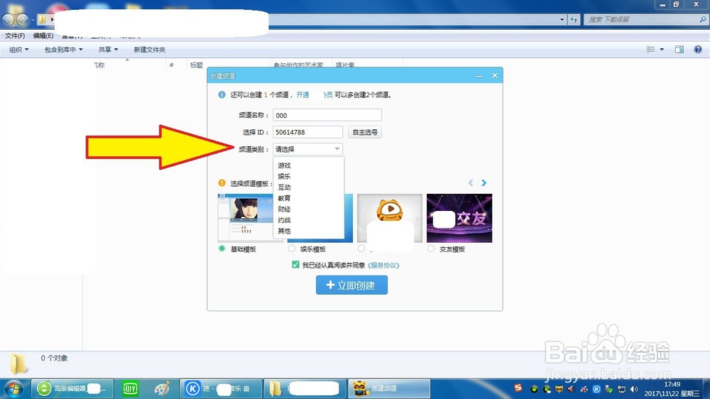
Task: Sort by the # column header
Action: (x=172, y=65)
